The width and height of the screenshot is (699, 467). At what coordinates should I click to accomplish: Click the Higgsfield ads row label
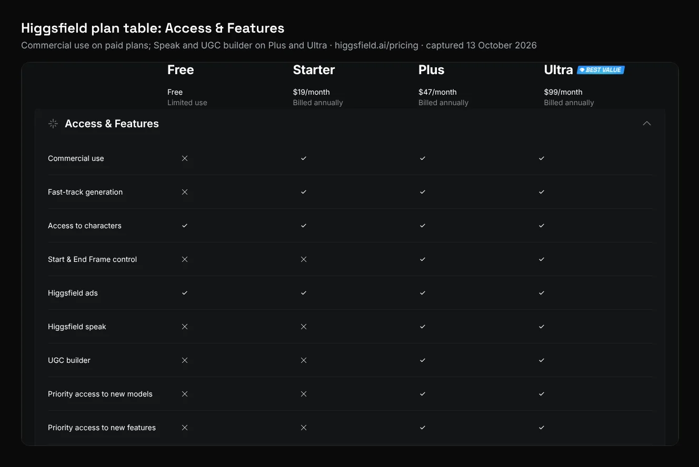[x=73, y=293]
